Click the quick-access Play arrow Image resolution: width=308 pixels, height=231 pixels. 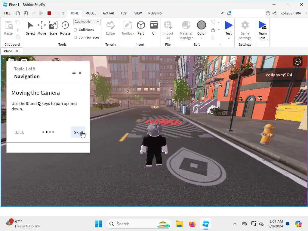[x=41, y=13]
